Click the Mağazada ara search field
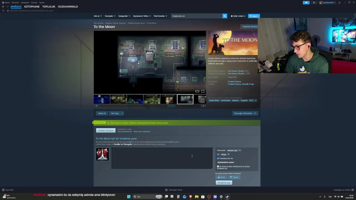This screenshot has height=200, width=356. click(197, 16)
